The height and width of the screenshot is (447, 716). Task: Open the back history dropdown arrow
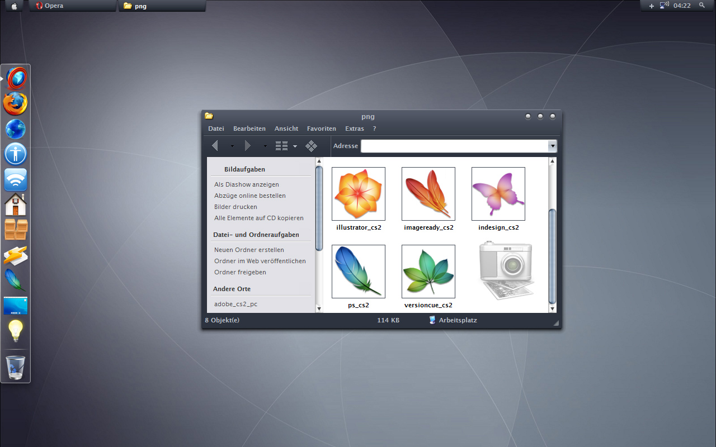pos(232,146)
